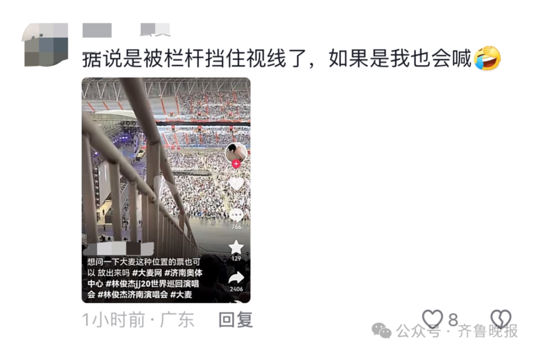
Task: Tap the blurred video author name label
Action: click(119, 249)
